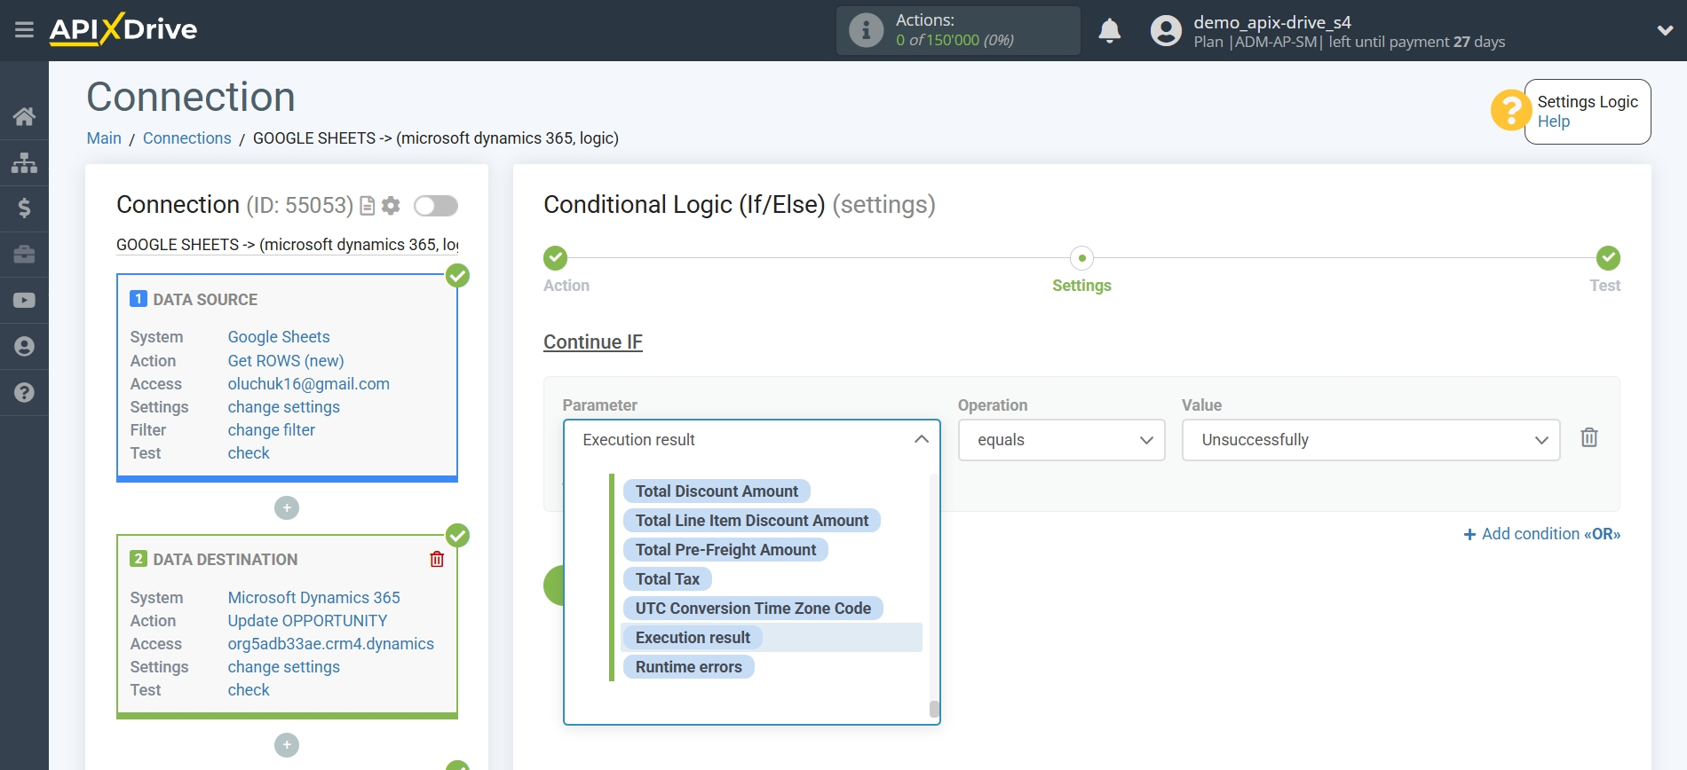Go to Main breadcrumb
1687x770 pixels.
(104, 138)
